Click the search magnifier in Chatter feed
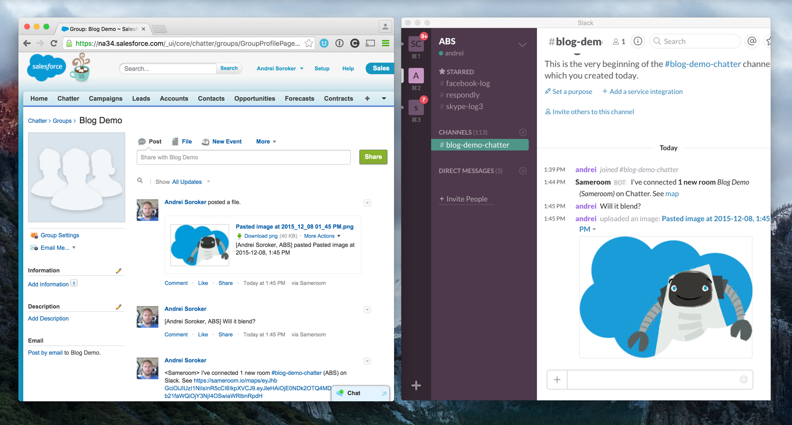This screenshot has height=425, width=792. pyautogui.click(x=140, y=181)
